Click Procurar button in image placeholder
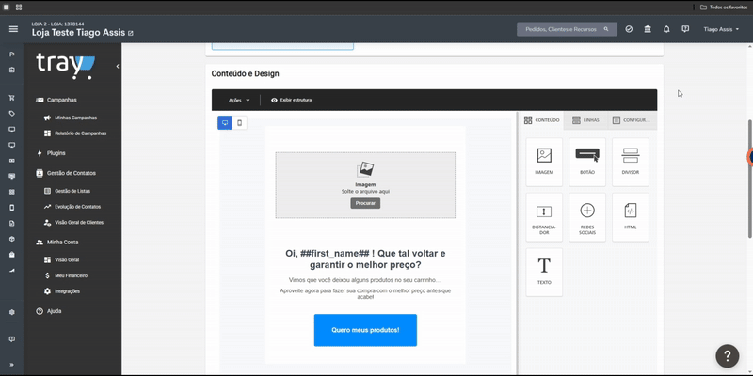This screenshot has height=376, width=753. [365, 203]
